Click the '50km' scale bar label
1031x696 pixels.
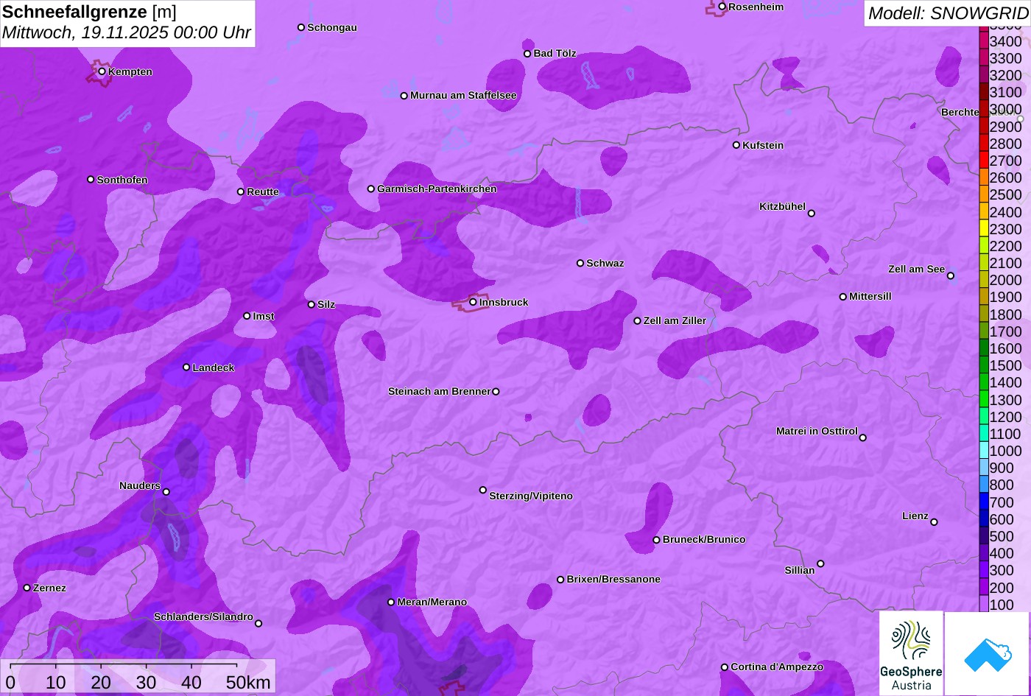(248, 683)
